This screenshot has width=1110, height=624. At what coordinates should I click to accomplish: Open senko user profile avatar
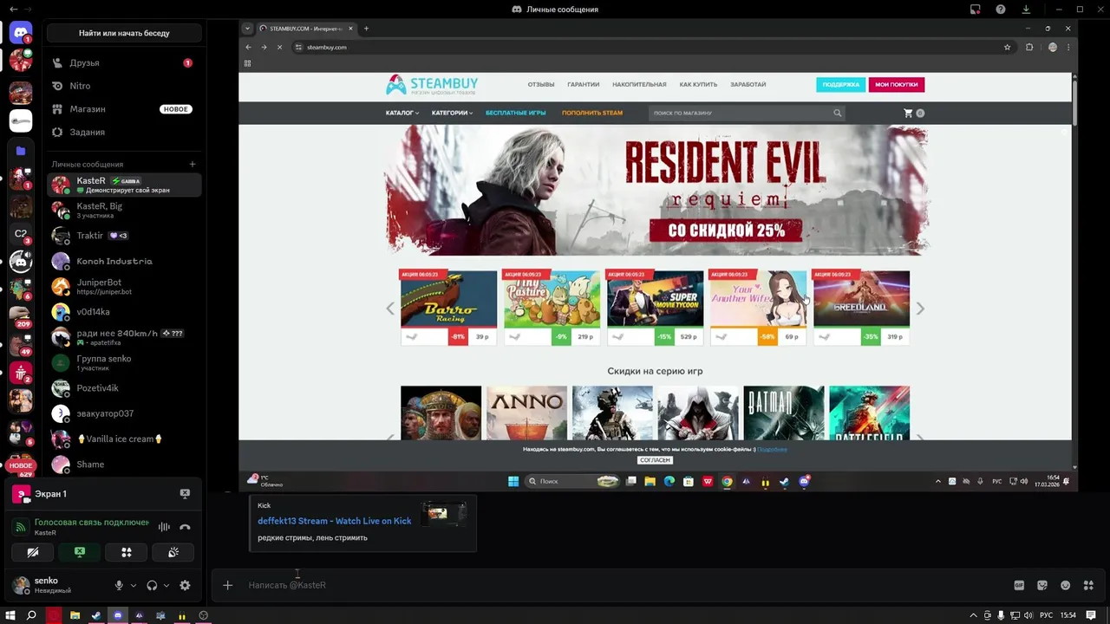21,585
